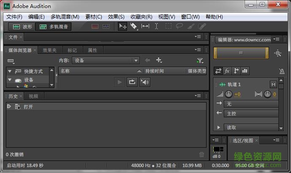The image size is (291, 173).
Task: Switch to 波形 waveform view
Action: [22, 27]
